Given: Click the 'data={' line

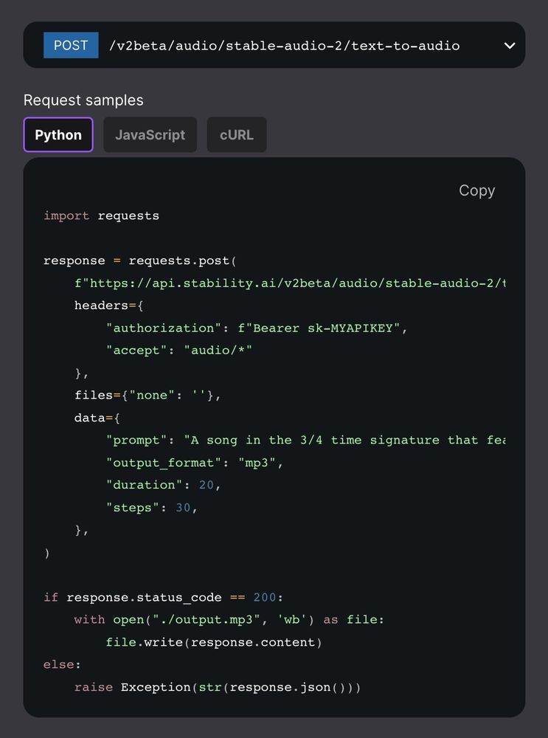Looking at the screenshot, I should click(97, 418).
